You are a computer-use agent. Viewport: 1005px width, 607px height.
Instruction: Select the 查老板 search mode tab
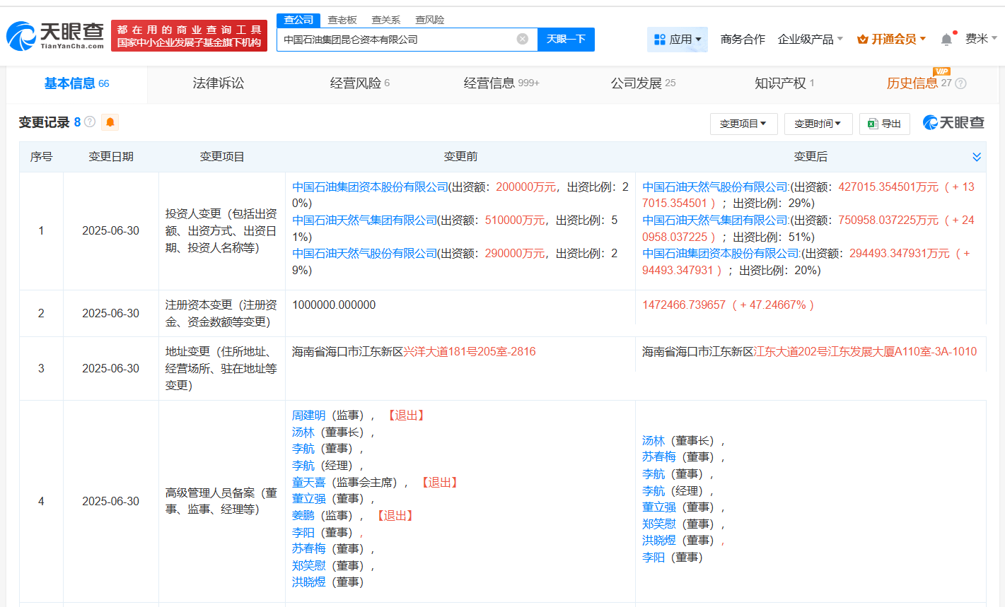(342, 20)
